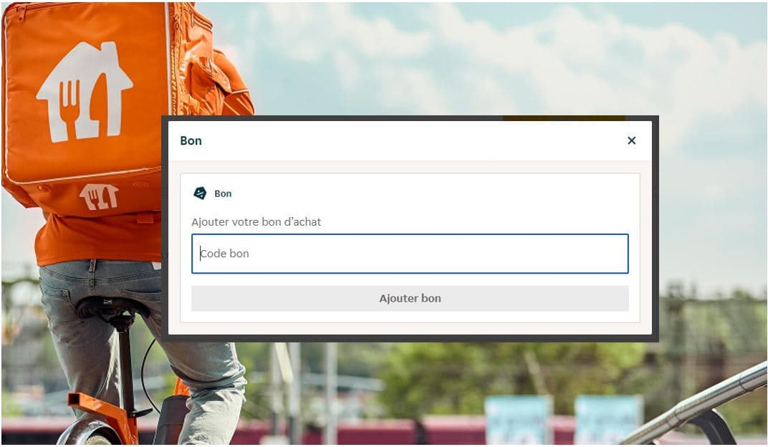Image resolution: width=768 pixels, height=447 pixels.
Task: Click the small Bon label next to tag icon
Action: point(223,194)
